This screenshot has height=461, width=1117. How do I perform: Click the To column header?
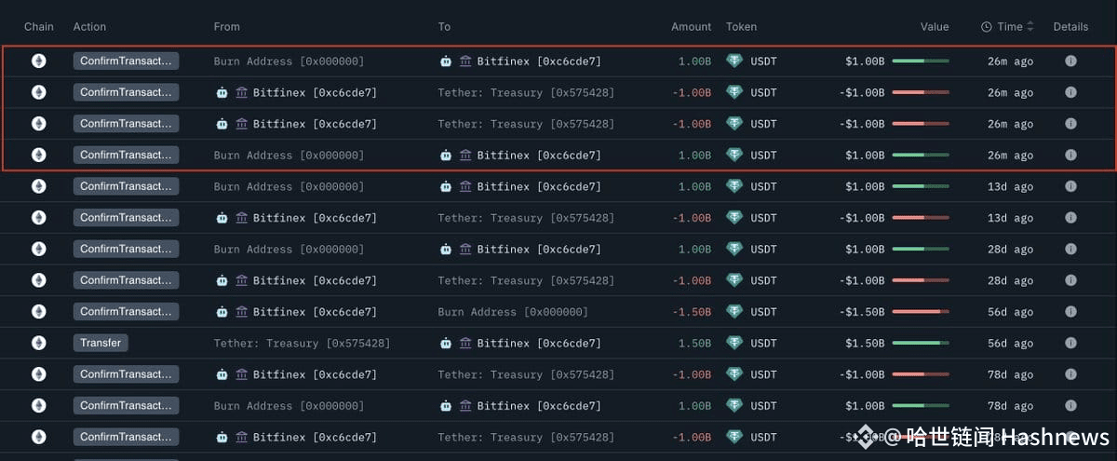(444, 27)
